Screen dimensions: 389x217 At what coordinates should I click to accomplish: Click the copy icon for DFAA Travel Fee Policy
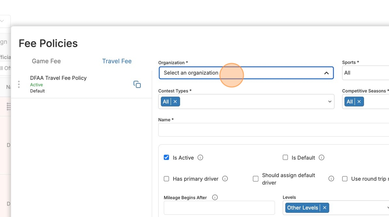point(137,84)
